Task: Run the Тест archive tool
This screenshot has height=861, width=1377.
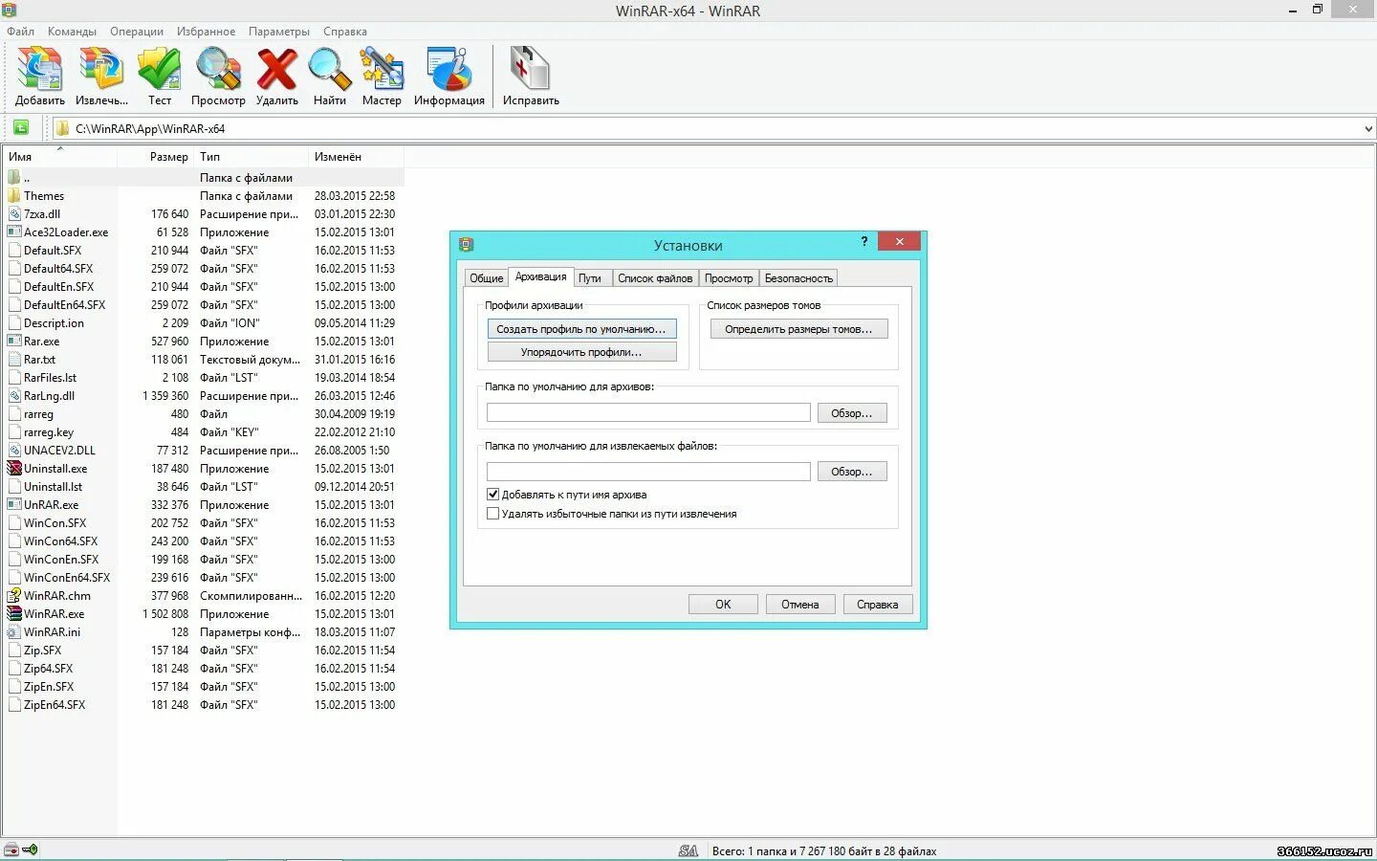Action: pyautogui.click(x=160, y=70)
